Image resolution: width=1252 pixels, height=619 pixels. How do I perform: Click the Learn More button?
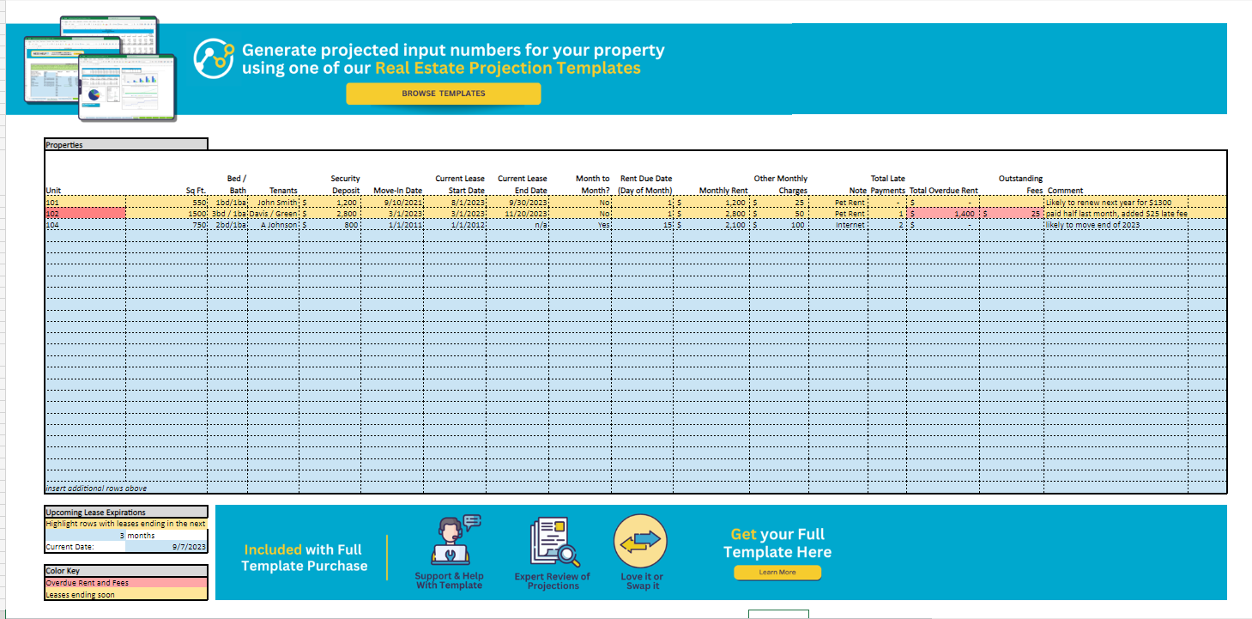[777, 573]
